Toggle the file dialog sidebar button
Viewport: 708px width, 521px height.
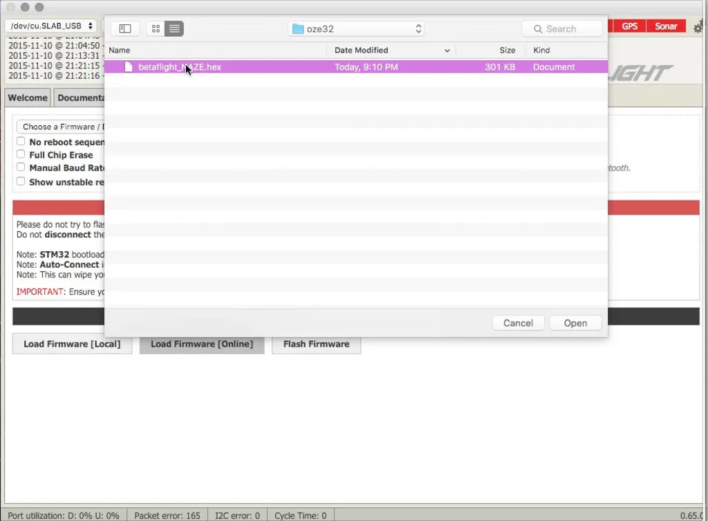coord(125,29)
